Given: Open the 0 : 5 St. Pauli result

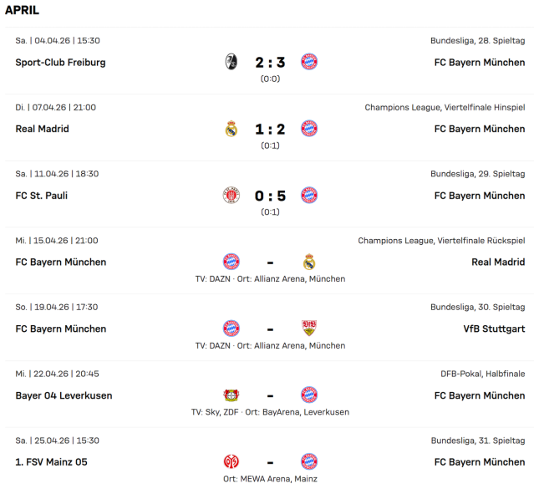Looking at the screenshot, I should point(270,196).
